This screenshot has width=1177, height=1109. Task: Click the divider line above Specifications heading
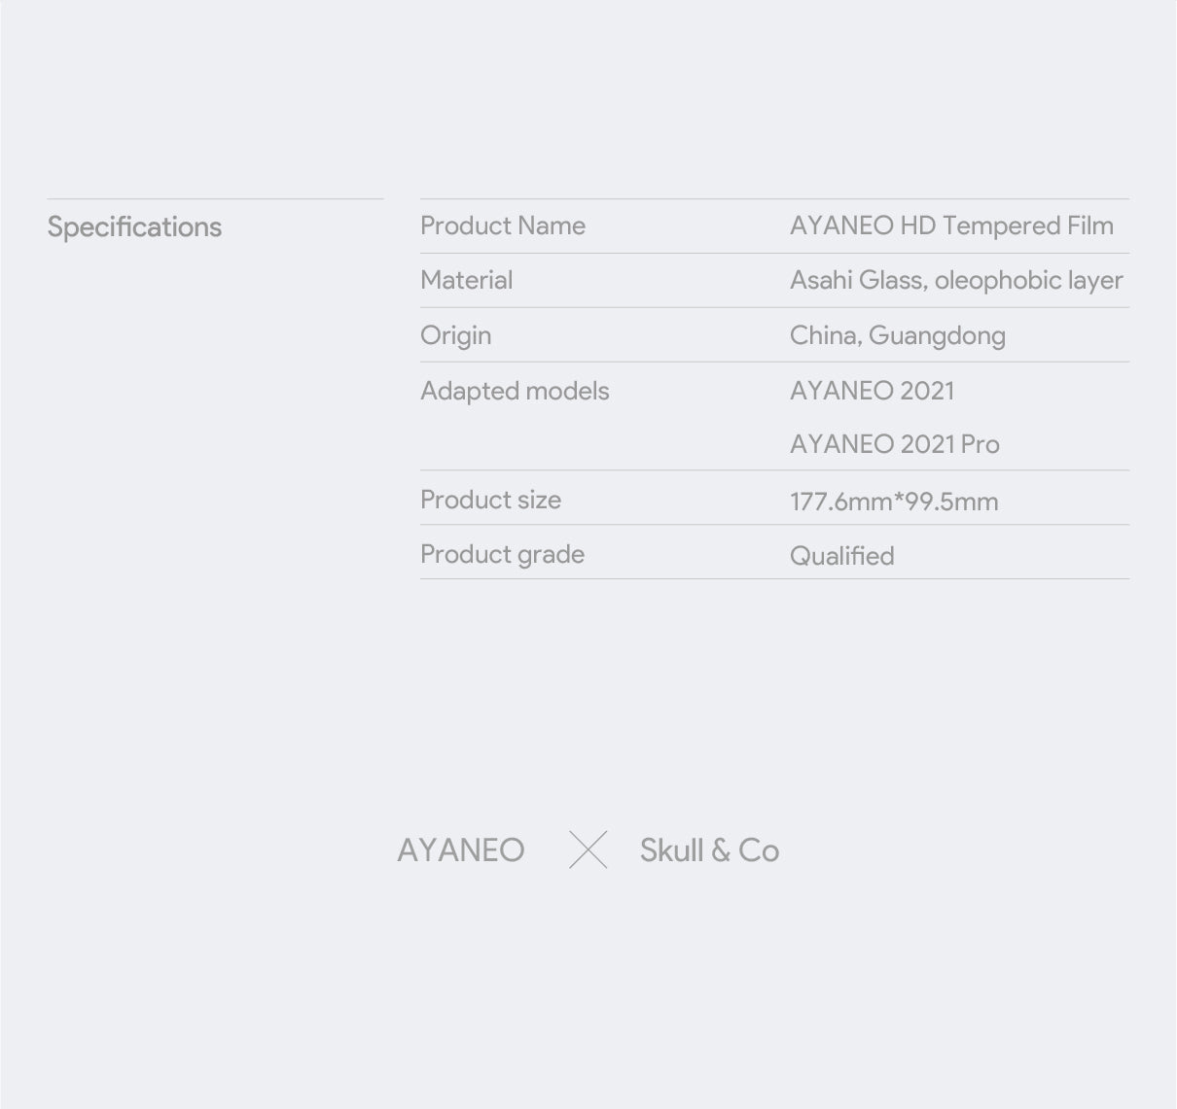click(215, 199)
